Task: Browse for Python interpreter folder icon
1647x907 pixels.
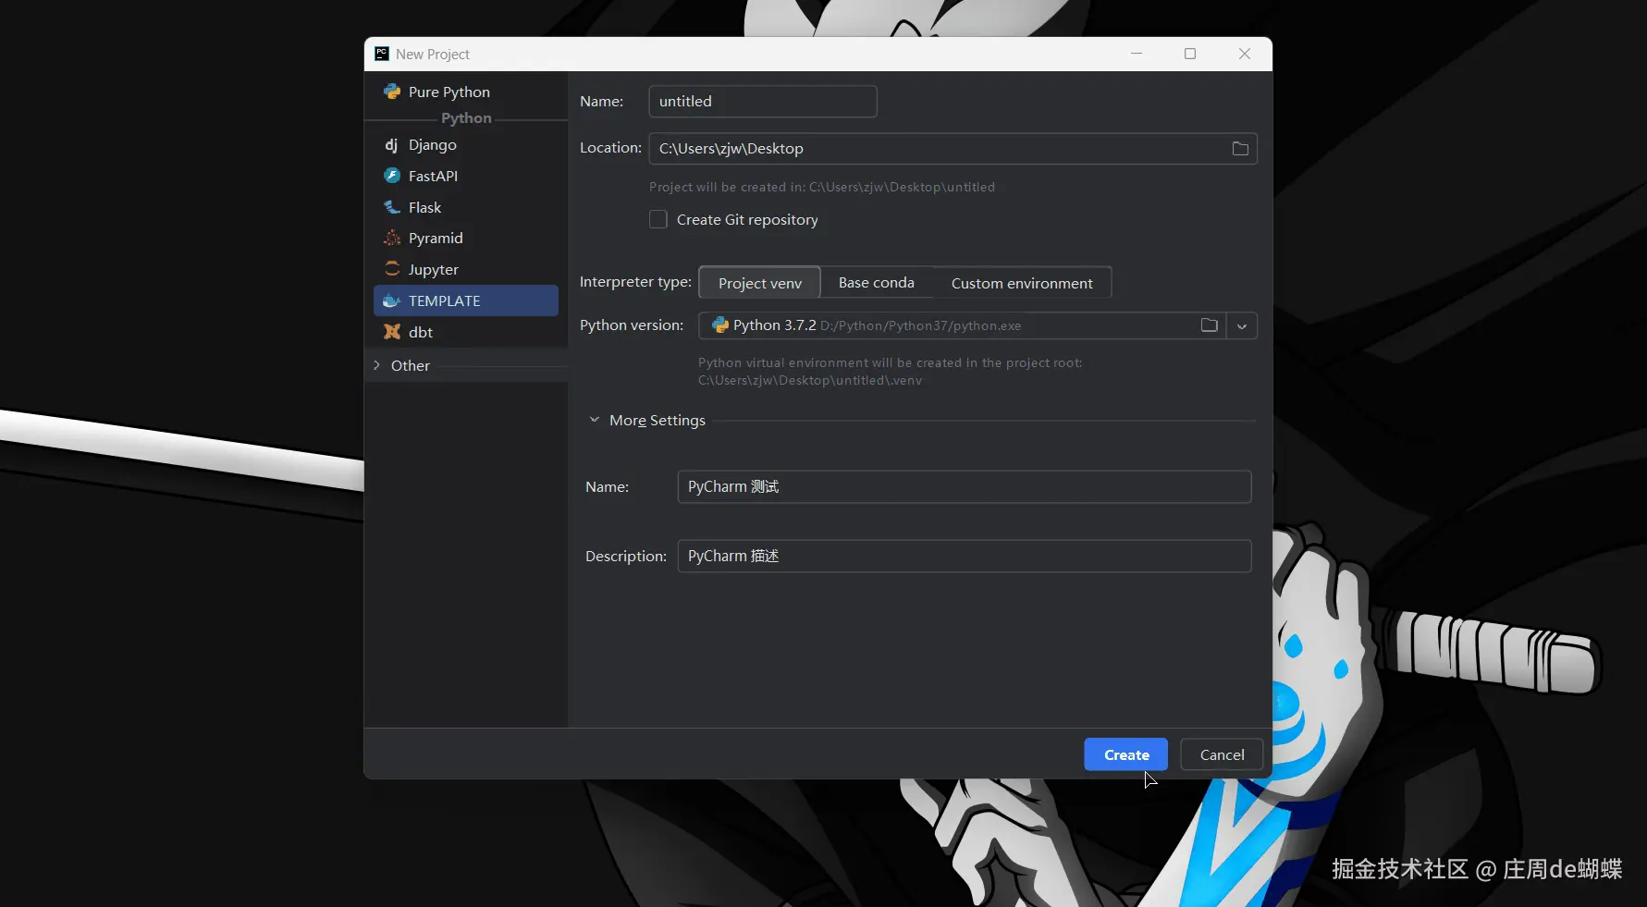Action: pyautogui.click(x=1209, y=325)
